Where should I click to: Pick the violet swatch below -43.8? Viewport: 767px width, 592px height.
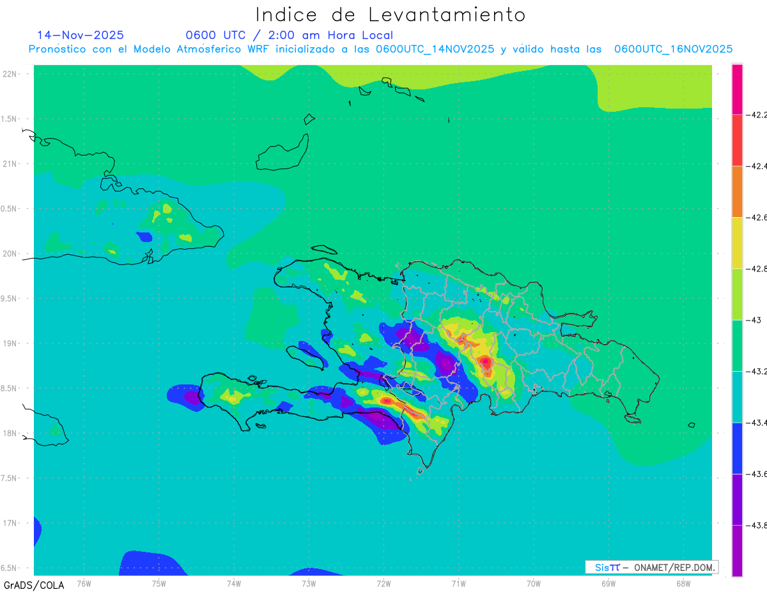(x=737, y=550)
